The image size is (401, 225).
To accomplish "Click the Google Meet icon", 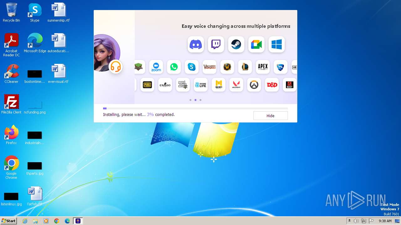I will click(x=256, y=44).
